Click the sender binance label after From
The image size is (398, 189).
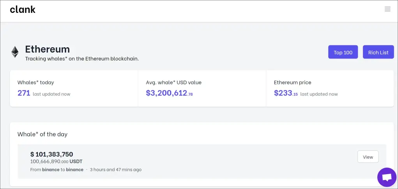[x=51, y=169]
